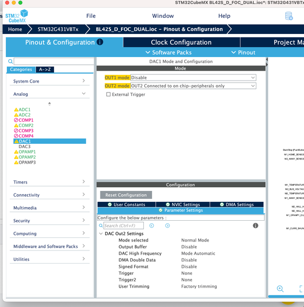Collapse the DAC Out2 Settings group
This screenshot has width=304, height=307.
click(x=101, y=234)
